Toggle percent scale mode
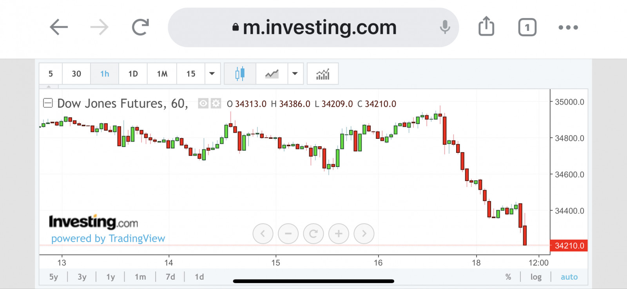Viewport: 627px width, 289px height. click(x=508, y=277)
